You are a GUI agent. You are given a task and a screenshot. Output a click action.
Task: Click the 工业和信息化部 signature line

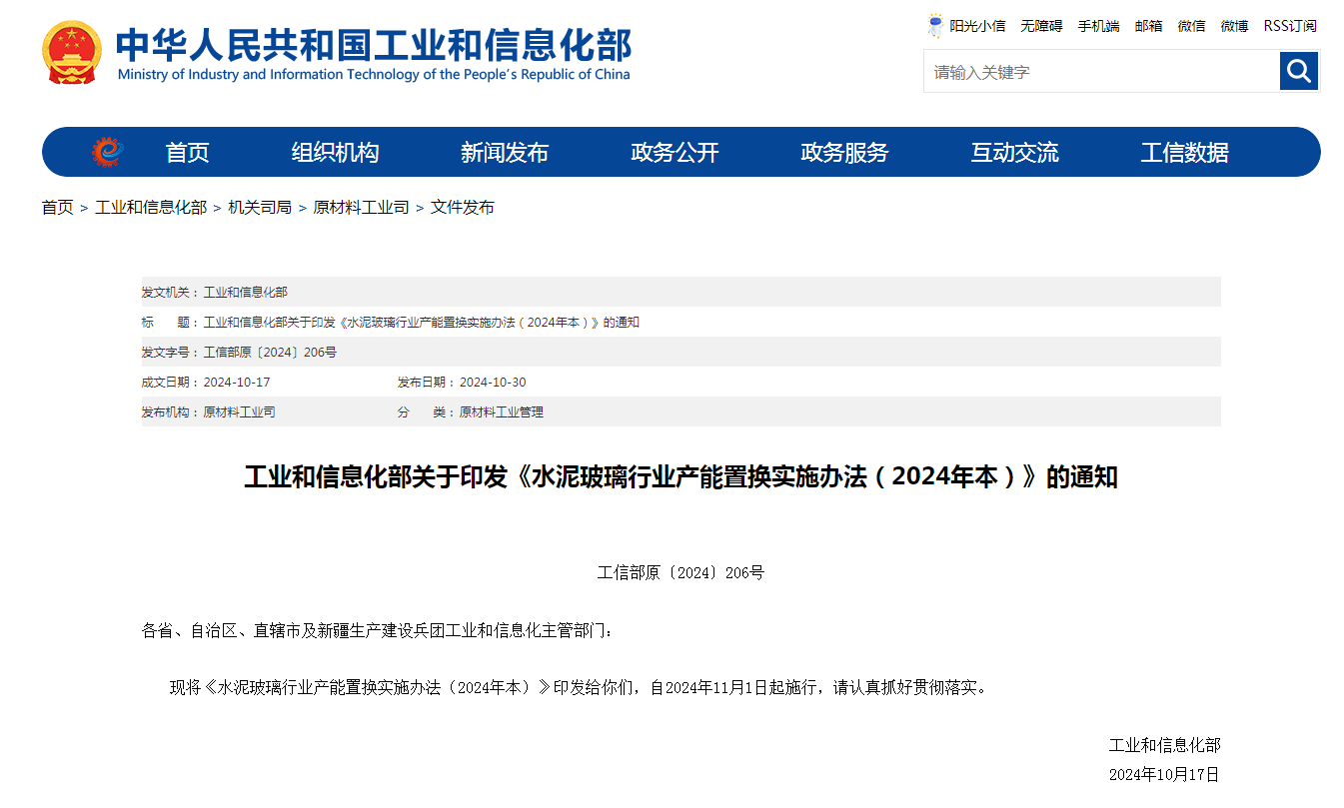(x=1164, y=745)
